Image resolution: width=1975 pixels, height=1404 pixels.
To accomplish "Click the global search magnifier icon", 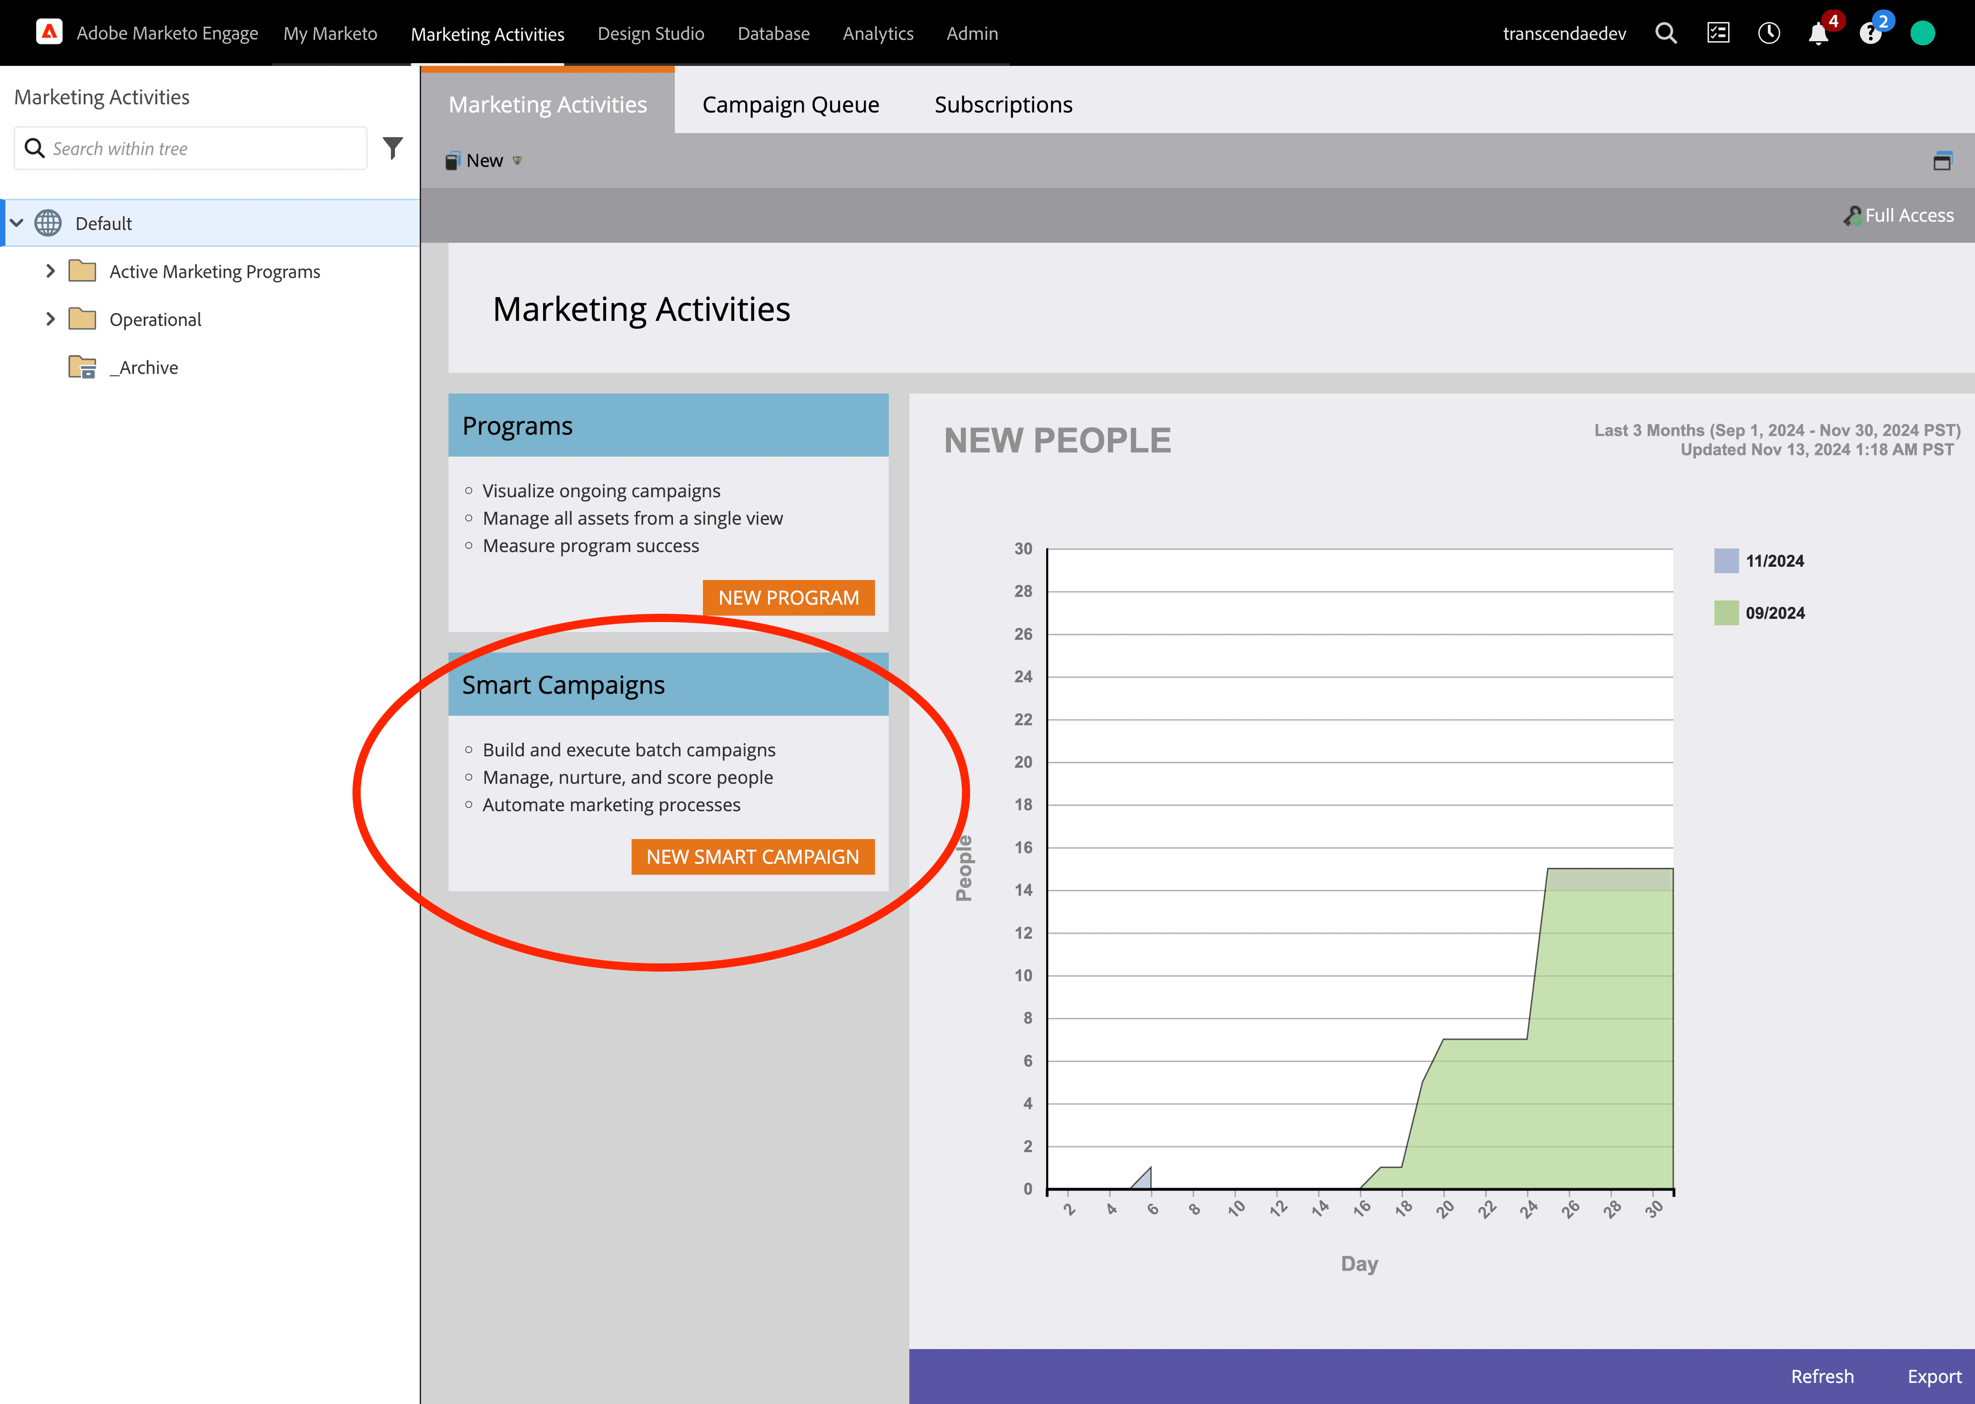I will 1665,34.
